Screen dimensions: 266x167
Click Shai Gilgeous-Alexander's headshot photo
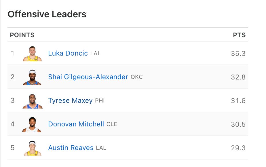32,77
